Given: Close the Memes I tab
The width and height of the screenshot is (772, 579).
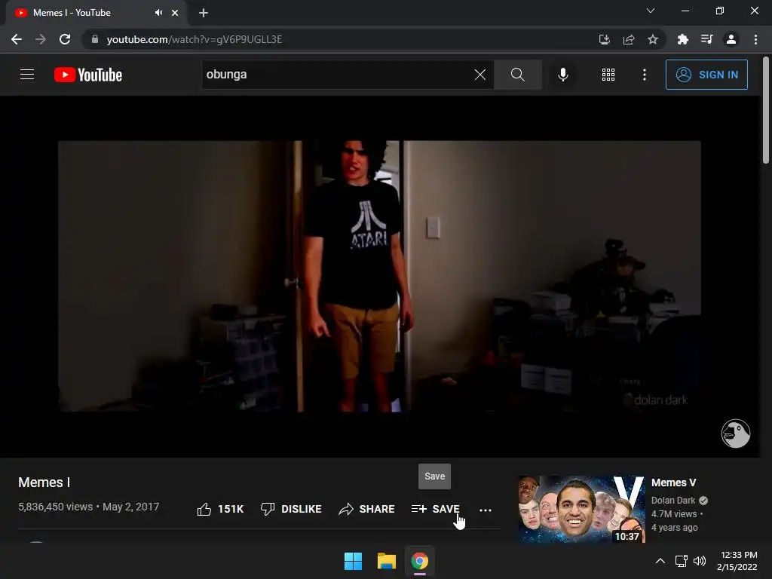Looking at the screenshot, I should [x=175, y=13].
